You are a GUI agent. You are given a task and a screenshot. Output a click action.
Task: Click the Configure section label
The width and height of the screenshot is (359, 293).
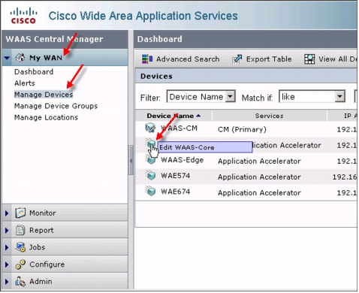[47, 264]
